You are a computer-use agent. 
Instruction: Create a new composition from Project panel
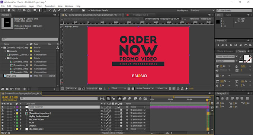click(12, 89)
